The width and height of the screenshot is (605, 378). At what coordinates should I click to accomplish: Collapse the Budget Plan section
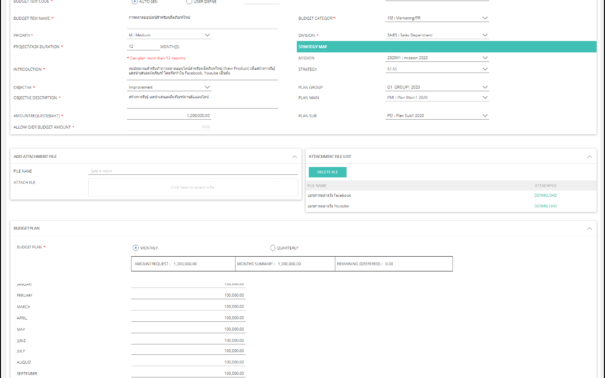coord(589,229)
